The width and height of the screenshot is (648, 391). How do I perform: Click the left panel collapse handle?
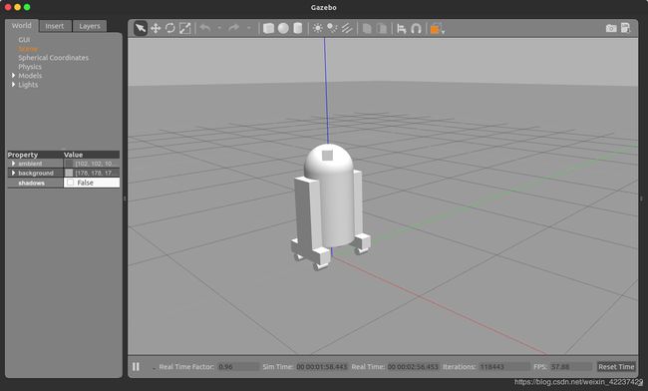pyautogui.click(x=125, y=198)
